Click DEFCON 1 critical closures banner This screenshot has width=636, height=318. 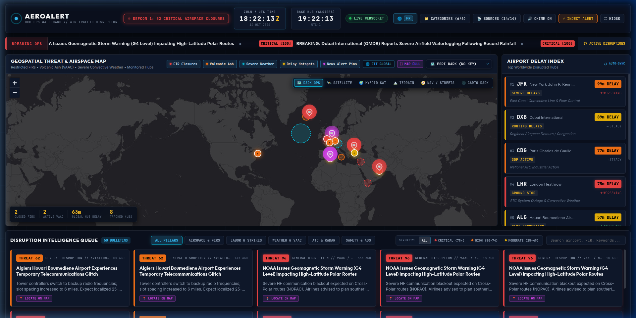click(176, 19)
